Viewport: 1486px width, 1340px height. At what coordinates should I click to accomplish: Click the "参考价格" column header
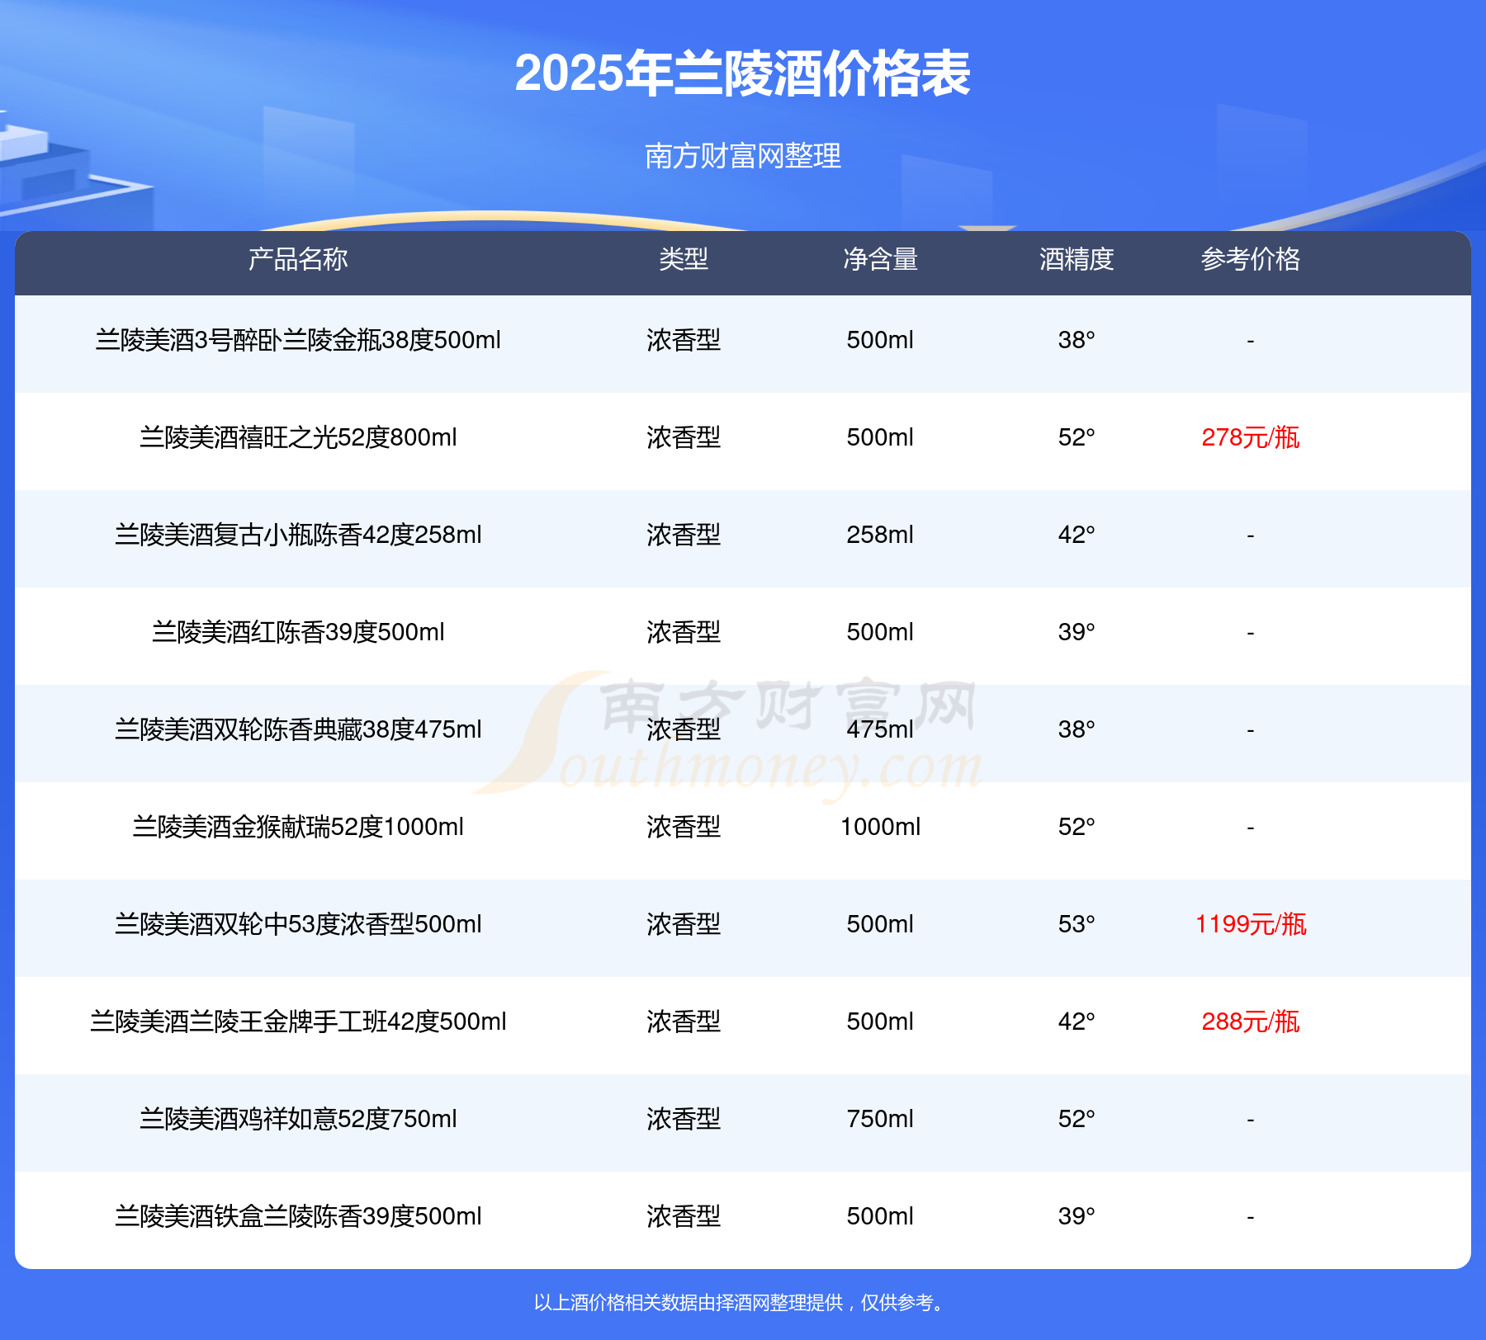pyautogui.click(x=1251, y=259)
